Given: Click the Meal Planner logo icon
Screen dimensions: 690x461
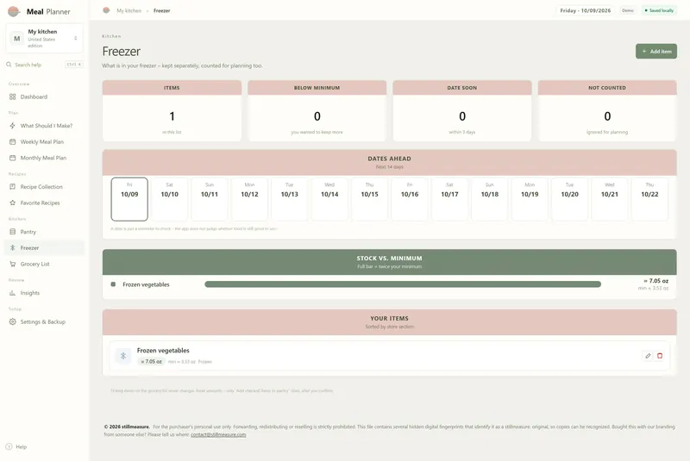Looking at the screenshot, I should click(14, 11).
